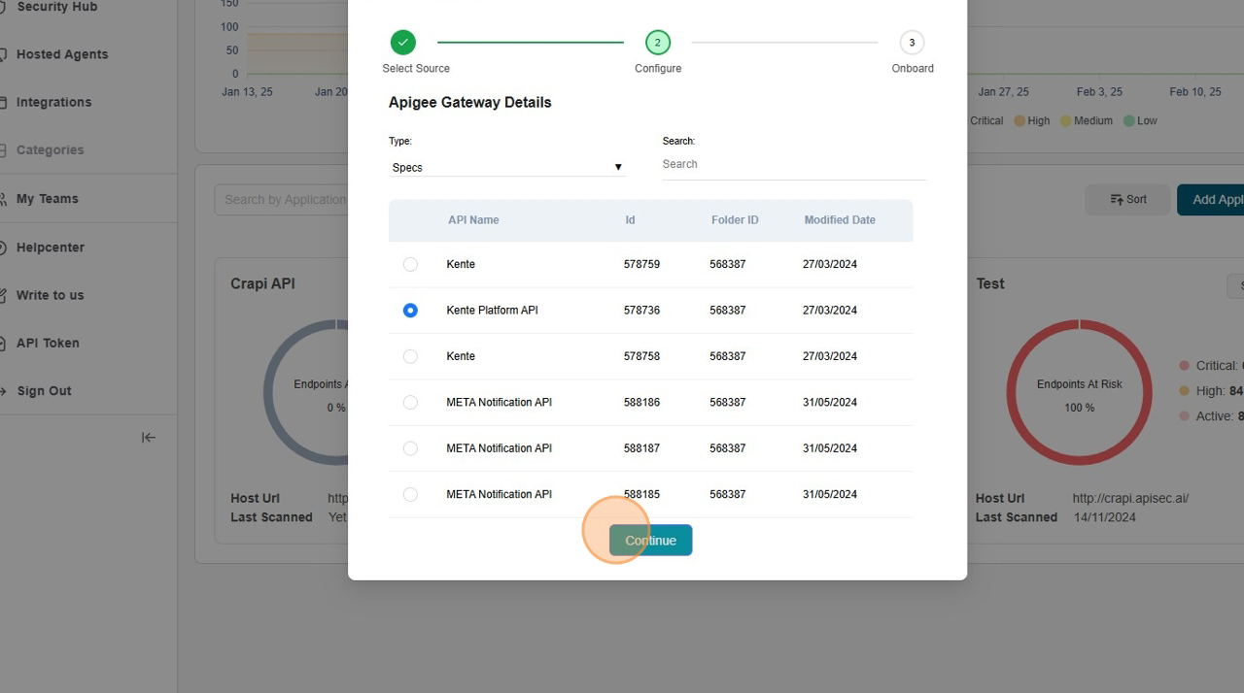The width and height of the screenshot is (1244, 693).
Task: Select the Kente radio with Id 578759
Action: click(x=410, y=265)
